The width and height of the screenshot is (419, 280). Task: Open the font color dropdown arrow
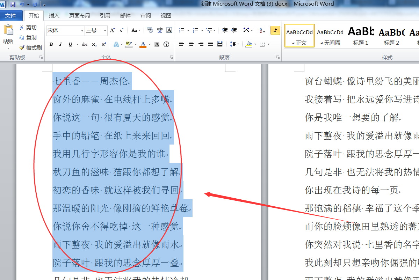pos(150,44)
